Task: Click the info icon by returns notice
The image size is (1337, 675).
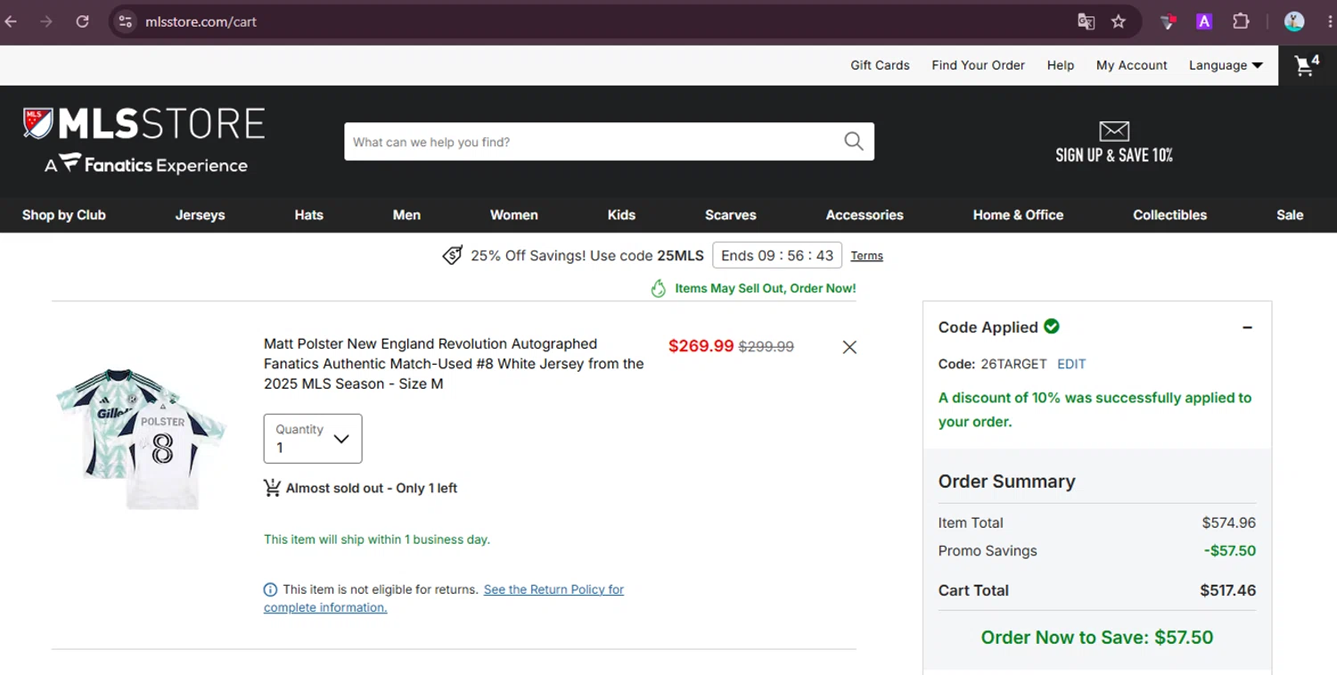Action: [270, 589]
